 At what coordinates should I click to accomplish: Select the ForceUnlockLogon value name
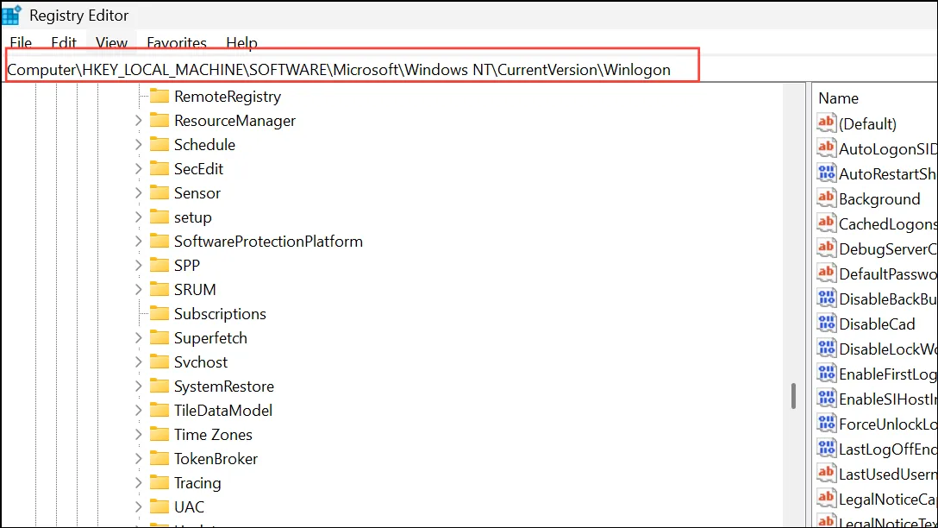pos(888,424)
